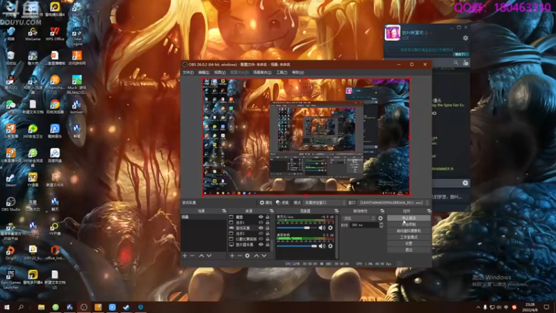Click the OBS preview canvas
The width and height of the screenshot is (556, 313).
coord(306,136)
